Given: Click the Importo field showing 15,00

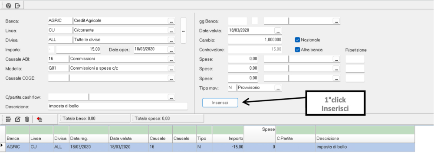Looking at the screenshot, I should pyautogui.click(x=78, y=49).
